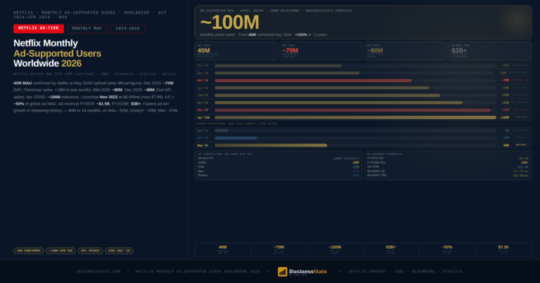Click the ~50% cell in bottom summary strip
Viewport: 540px width, 283px height.
tap(447, 250)
